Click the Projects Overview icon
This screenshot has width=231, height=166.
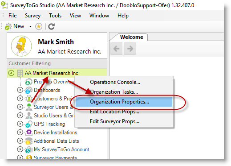pyautogui.click(x=28, y=82)
